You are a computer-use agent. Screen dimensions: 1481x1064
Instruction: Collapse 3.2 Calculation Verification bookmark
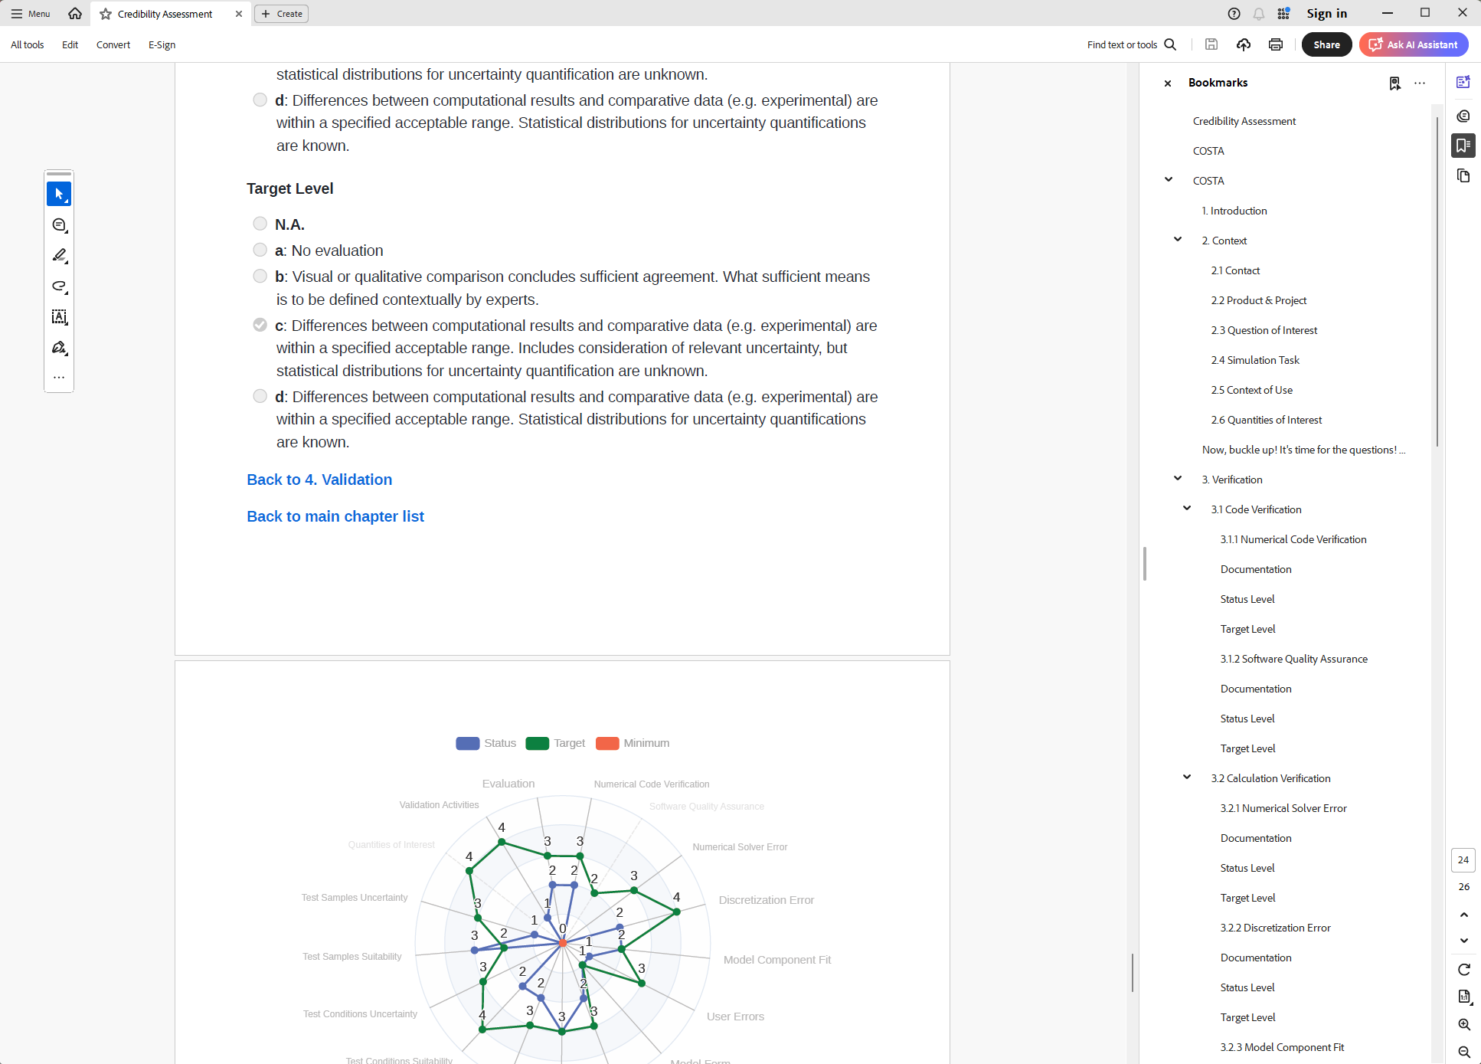click(x=1187, y=778)
